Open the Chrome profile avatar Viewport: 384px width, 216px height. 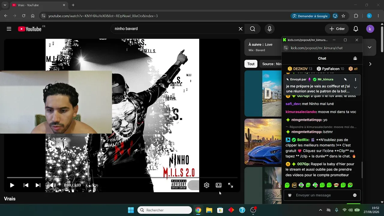point(369,16)
